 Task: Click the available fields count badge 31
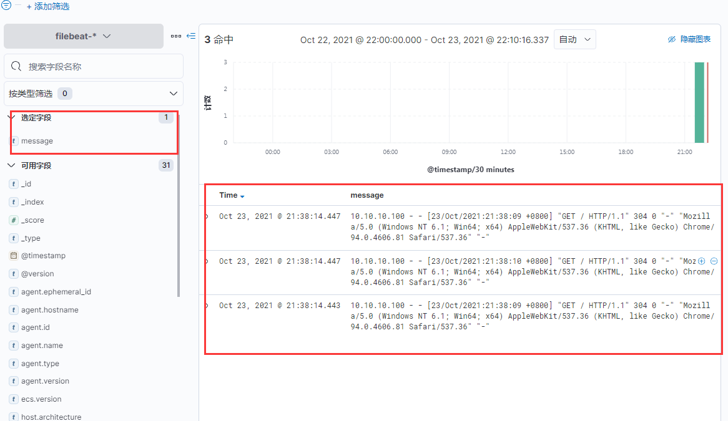pos(165,165)
